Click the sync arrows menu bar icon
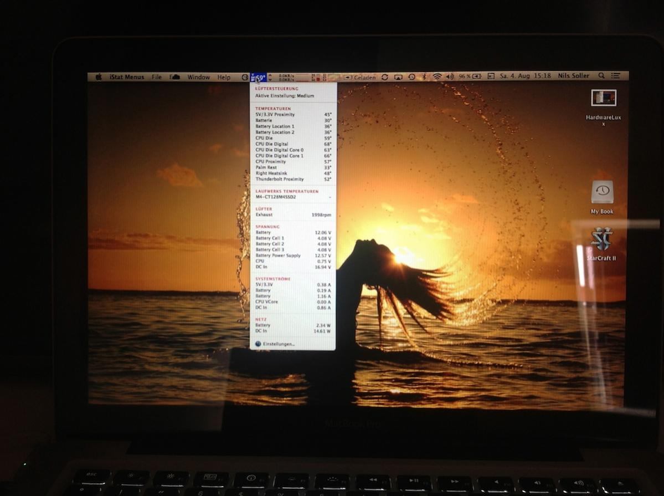Screen dimensions: 664x496 coord(384,76)
